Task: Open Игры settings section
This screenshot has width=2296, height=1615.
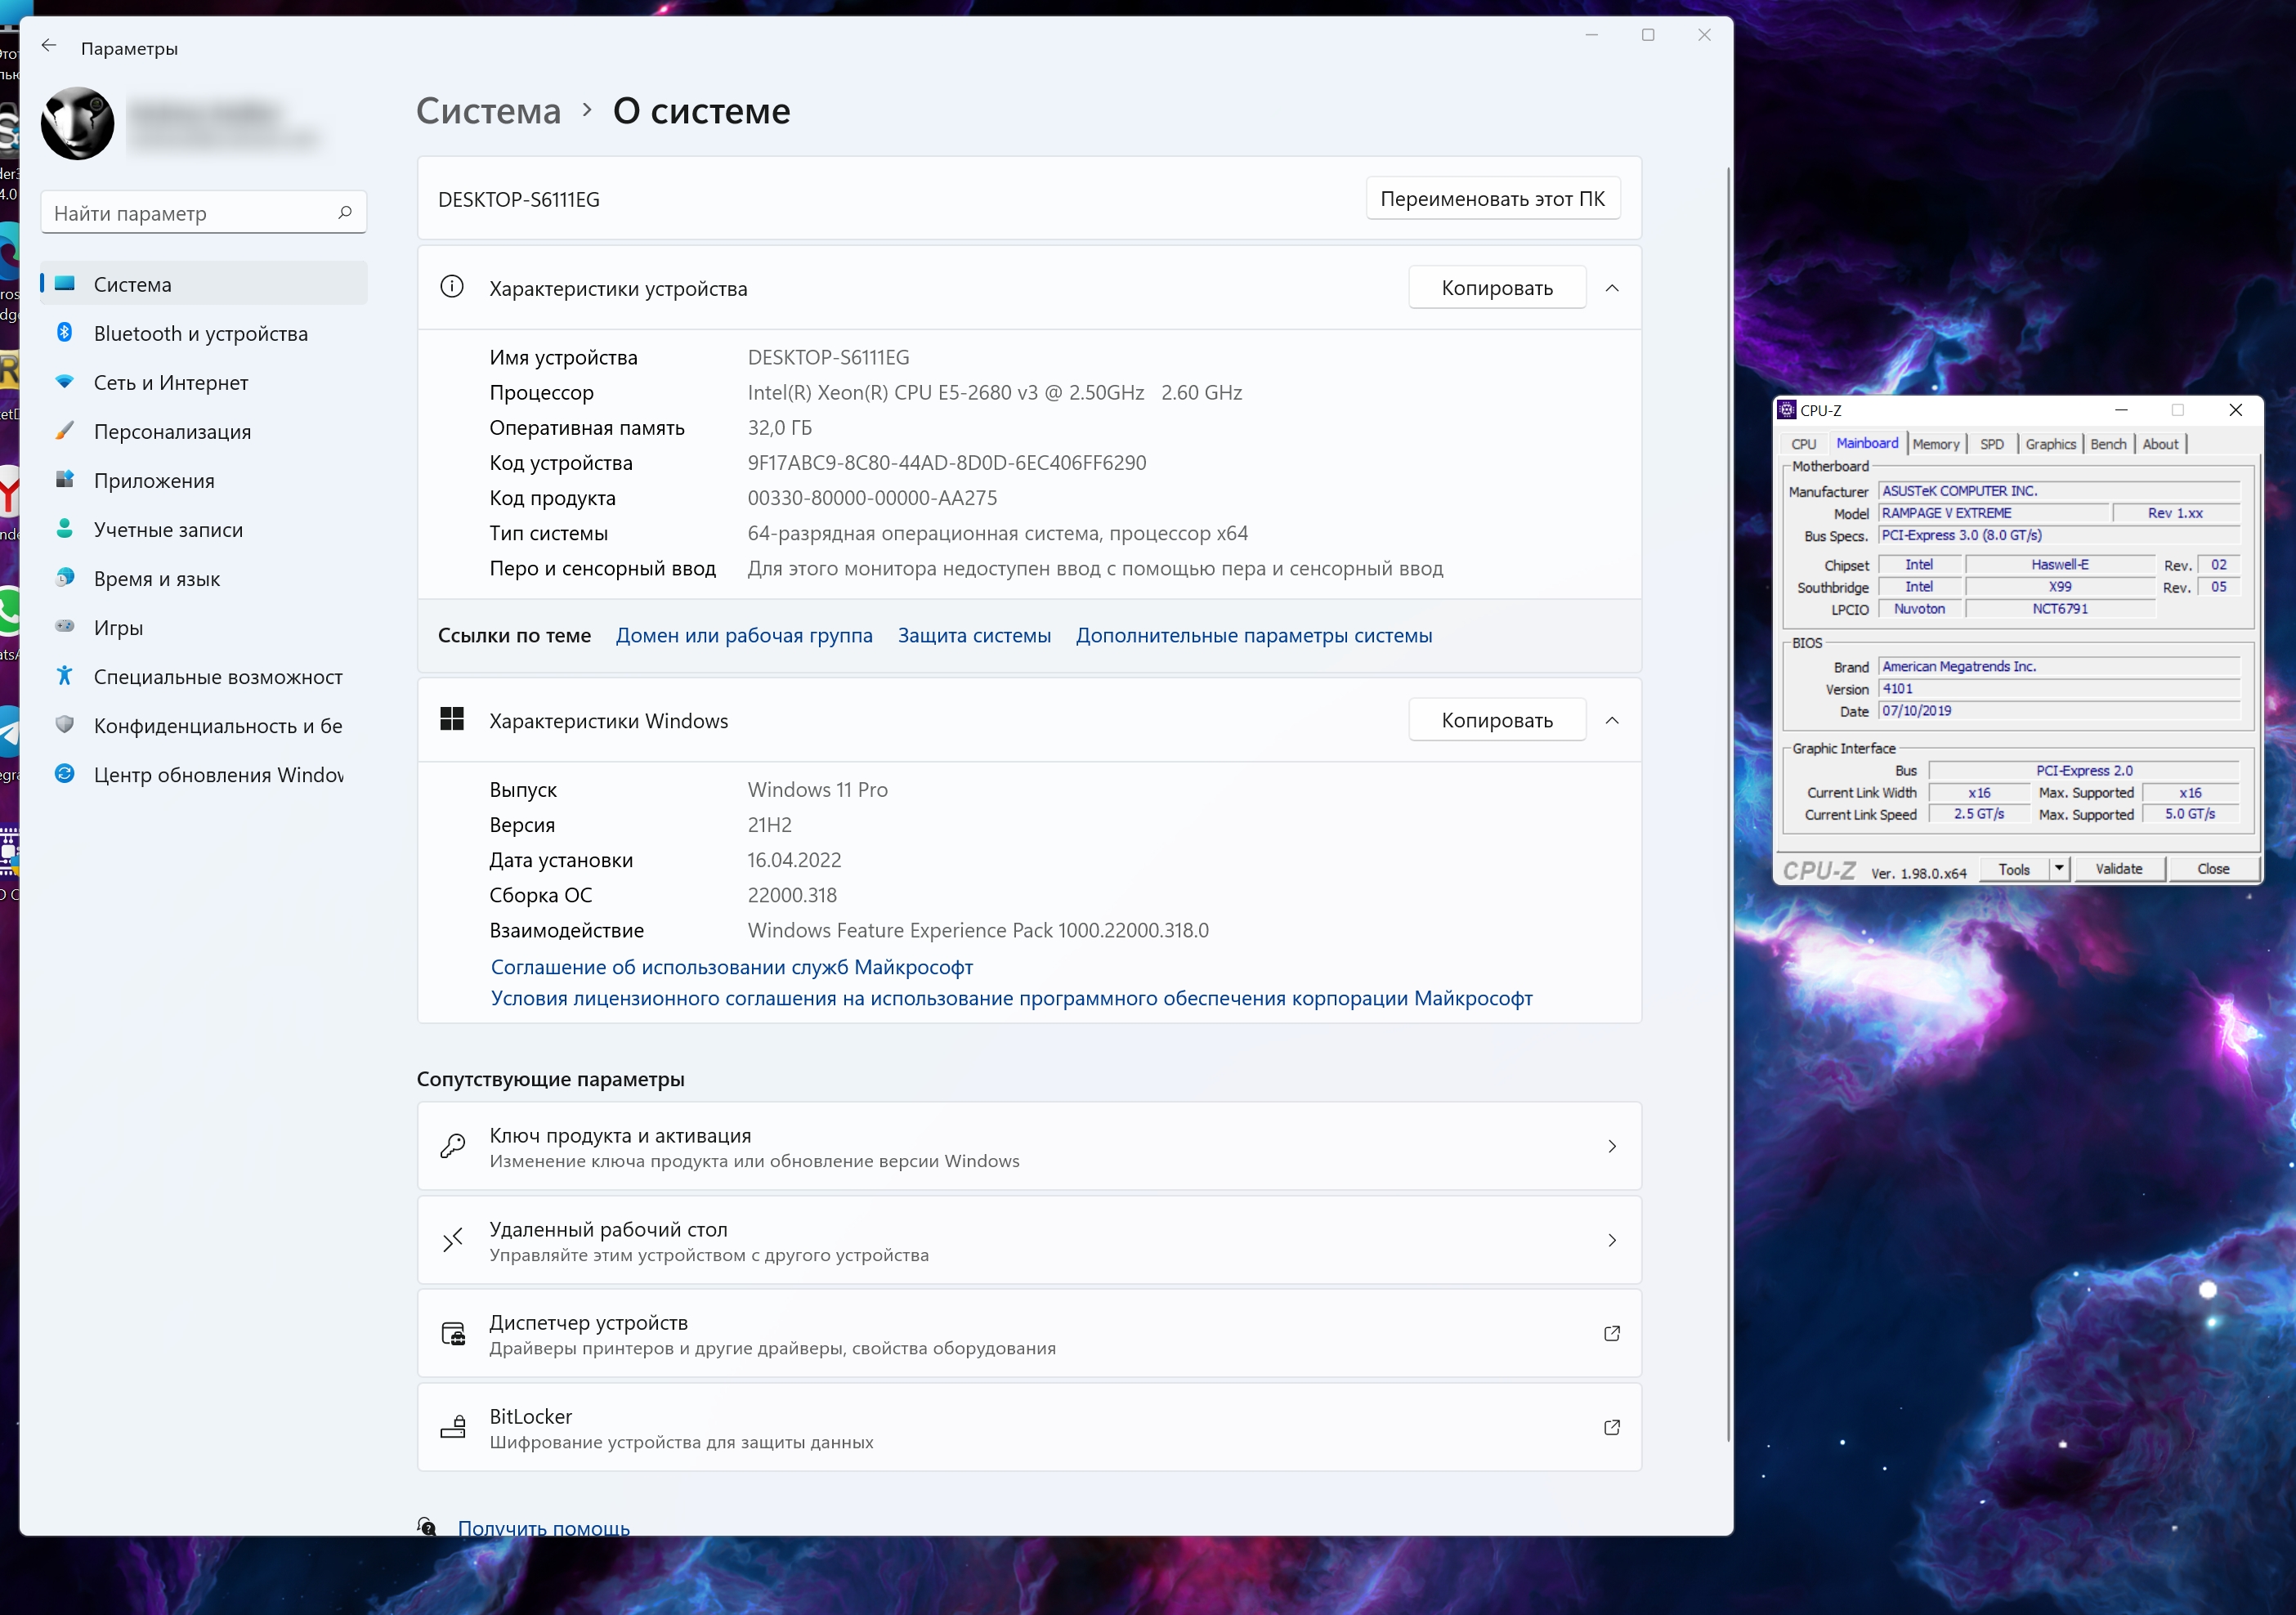Action: click(x=118, y=627)
